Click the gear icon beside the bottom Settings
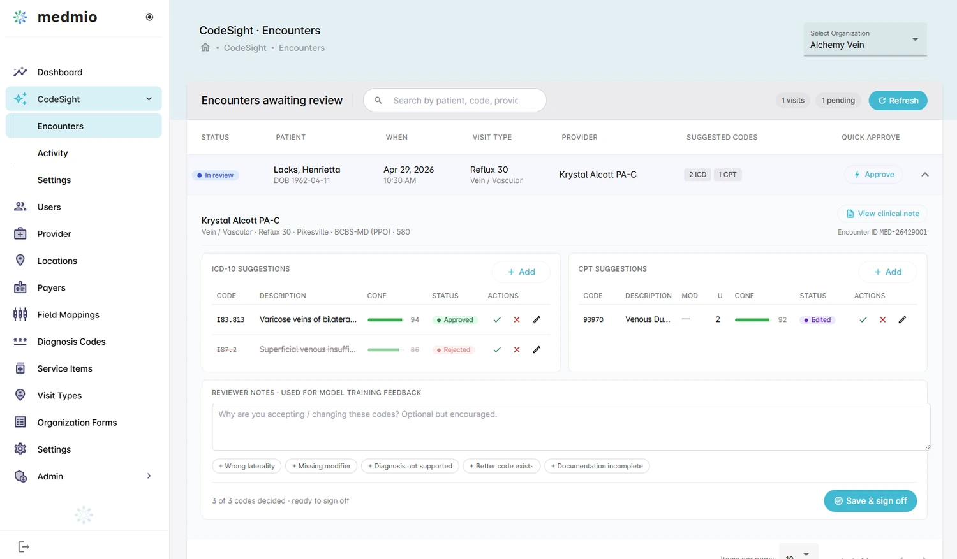The width and height of the screenshot is (957, 559). pos(20,449)
